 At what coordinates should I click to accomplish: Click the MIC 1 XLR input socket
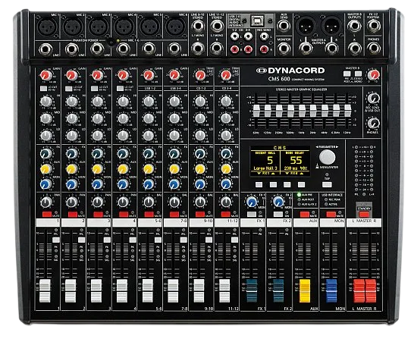point(47,27)
